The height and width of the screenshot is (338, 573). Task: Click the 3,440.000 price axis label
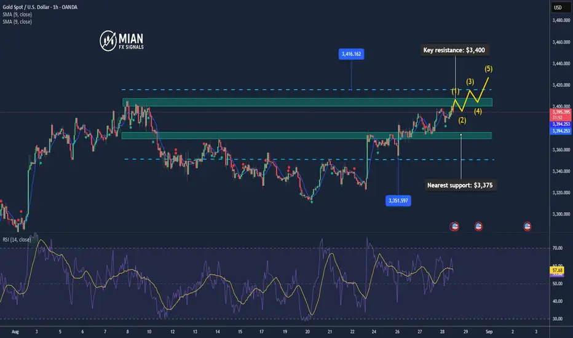[x=561, y=63]
